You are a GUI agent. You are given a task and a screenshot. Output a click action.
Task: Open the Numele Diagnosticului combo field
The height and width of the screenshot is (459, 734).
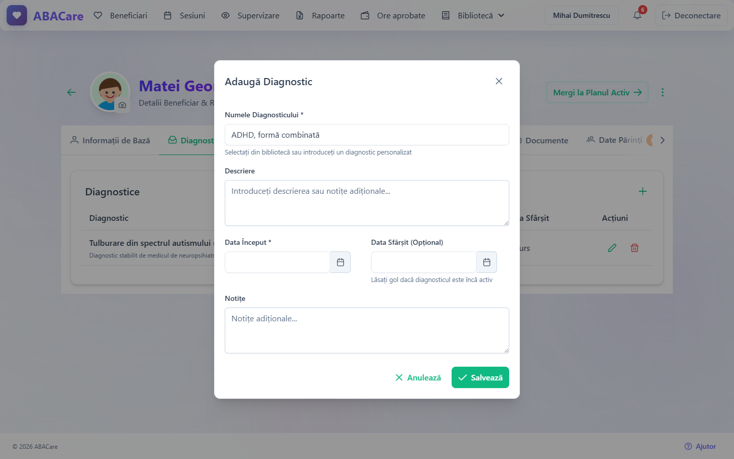367,135
